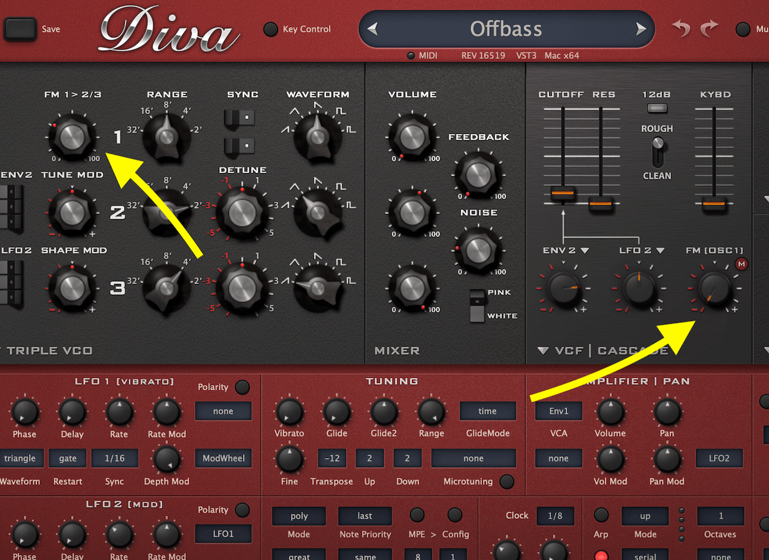Click the Arp Octaves value 1
The height and width of the screenshot is (560, 769).
pos(721,516)
